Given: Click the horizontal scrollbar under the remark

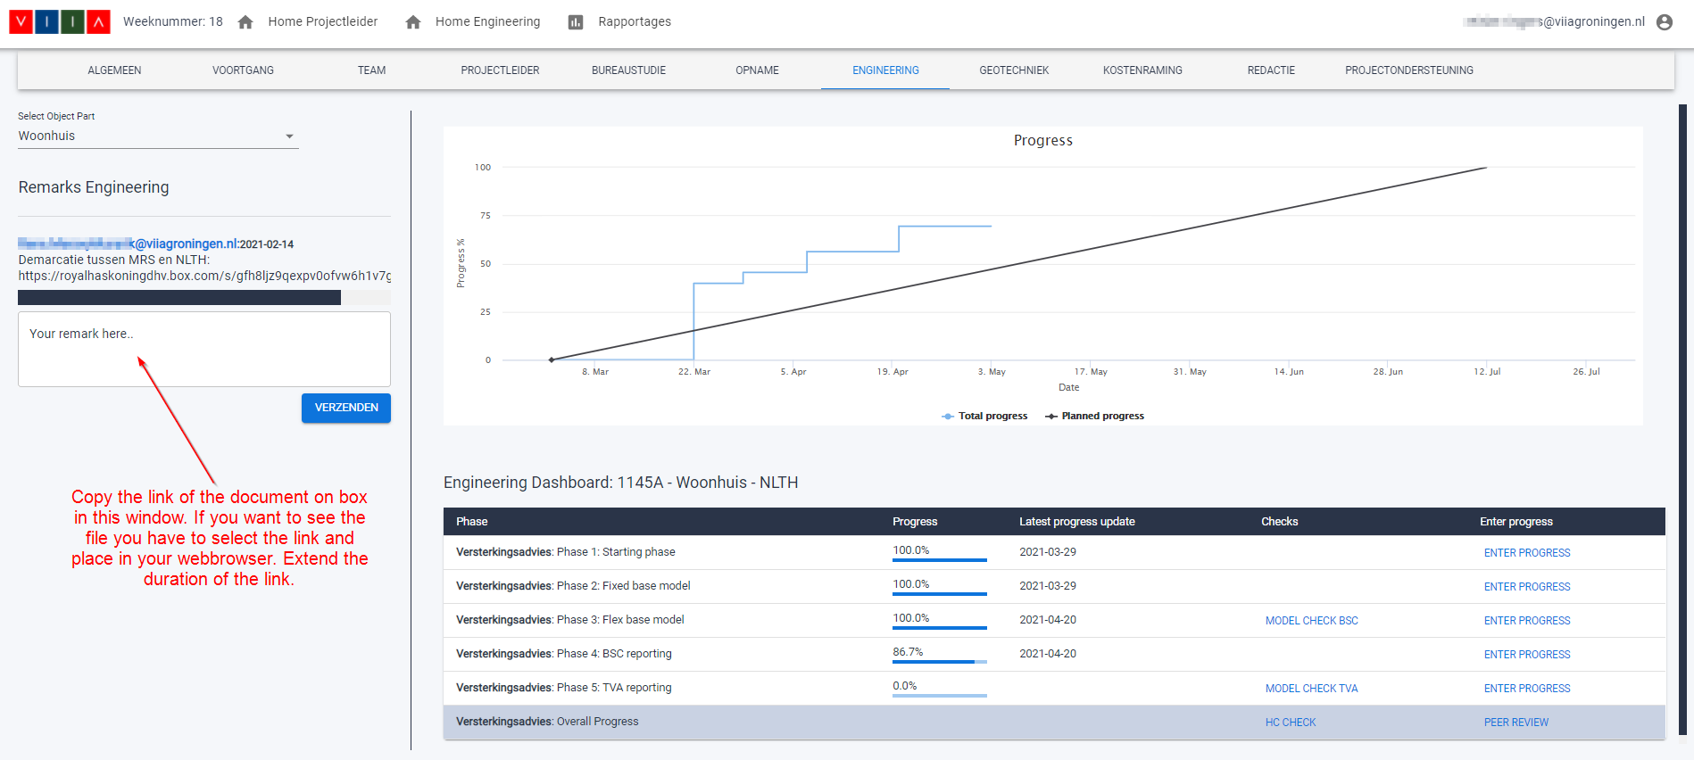Looking at the screenshot, I should 179,297.
